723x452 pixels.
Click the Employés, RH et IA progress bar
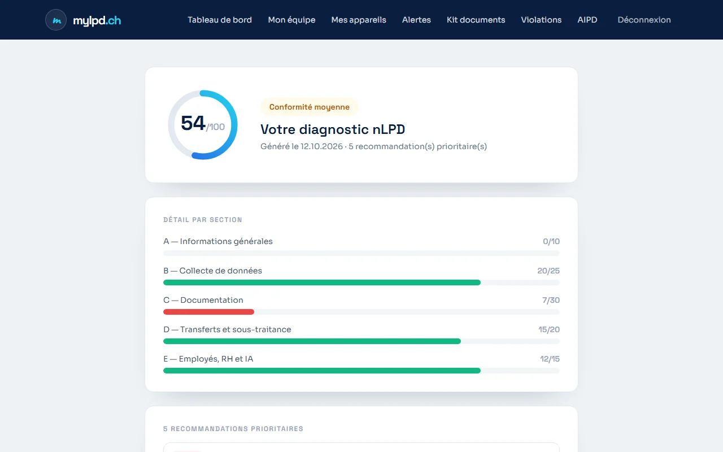[361, 371]
